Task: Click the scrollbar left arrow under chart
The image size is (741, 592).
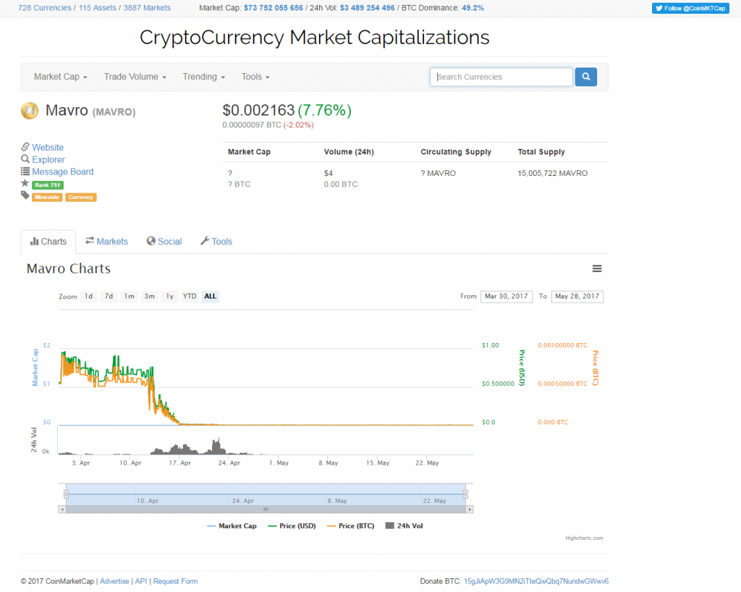Action: 63,509
